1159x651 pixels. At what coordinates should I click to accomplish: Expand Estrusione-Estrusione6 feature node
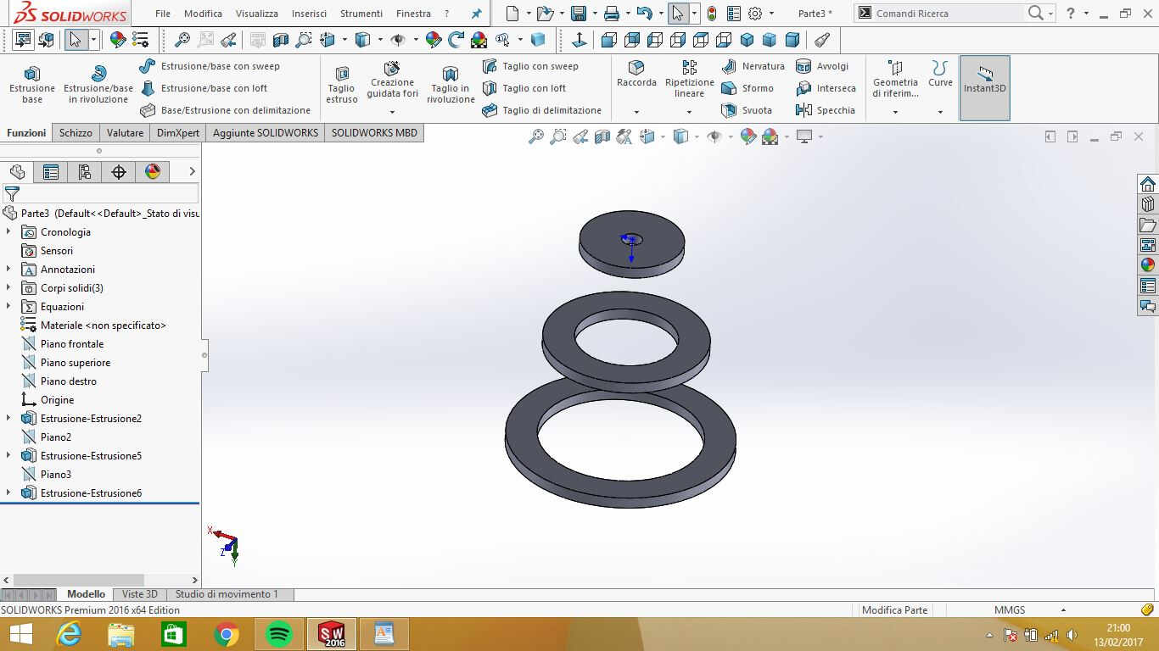pos(8,492)
